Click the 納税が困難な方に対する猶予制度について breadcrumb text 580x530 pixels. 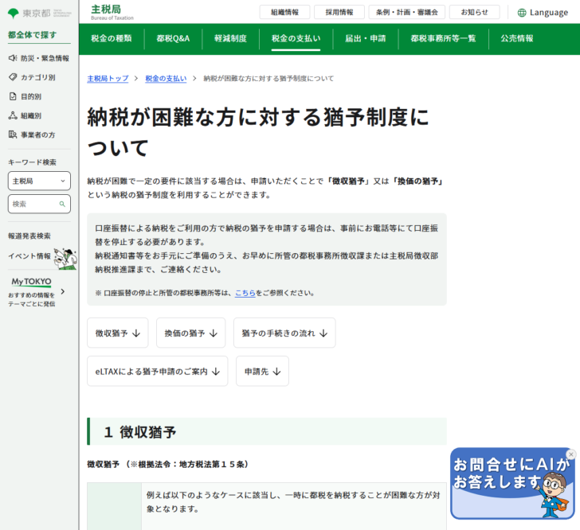(268, 78)
